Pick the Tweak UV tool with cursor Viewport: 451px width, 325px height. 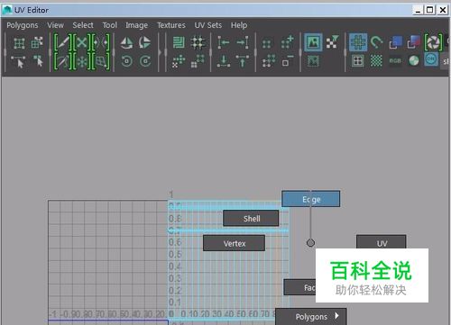38,61
